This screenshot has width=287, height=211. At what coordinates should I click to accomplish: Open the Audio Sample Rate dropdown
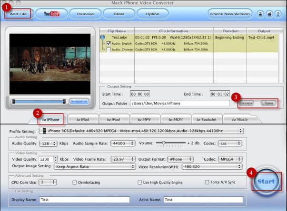[123, 143]
